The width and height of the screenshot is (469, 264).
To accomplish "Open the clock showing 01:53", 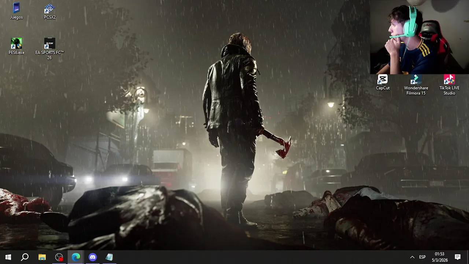I will 439,257.
